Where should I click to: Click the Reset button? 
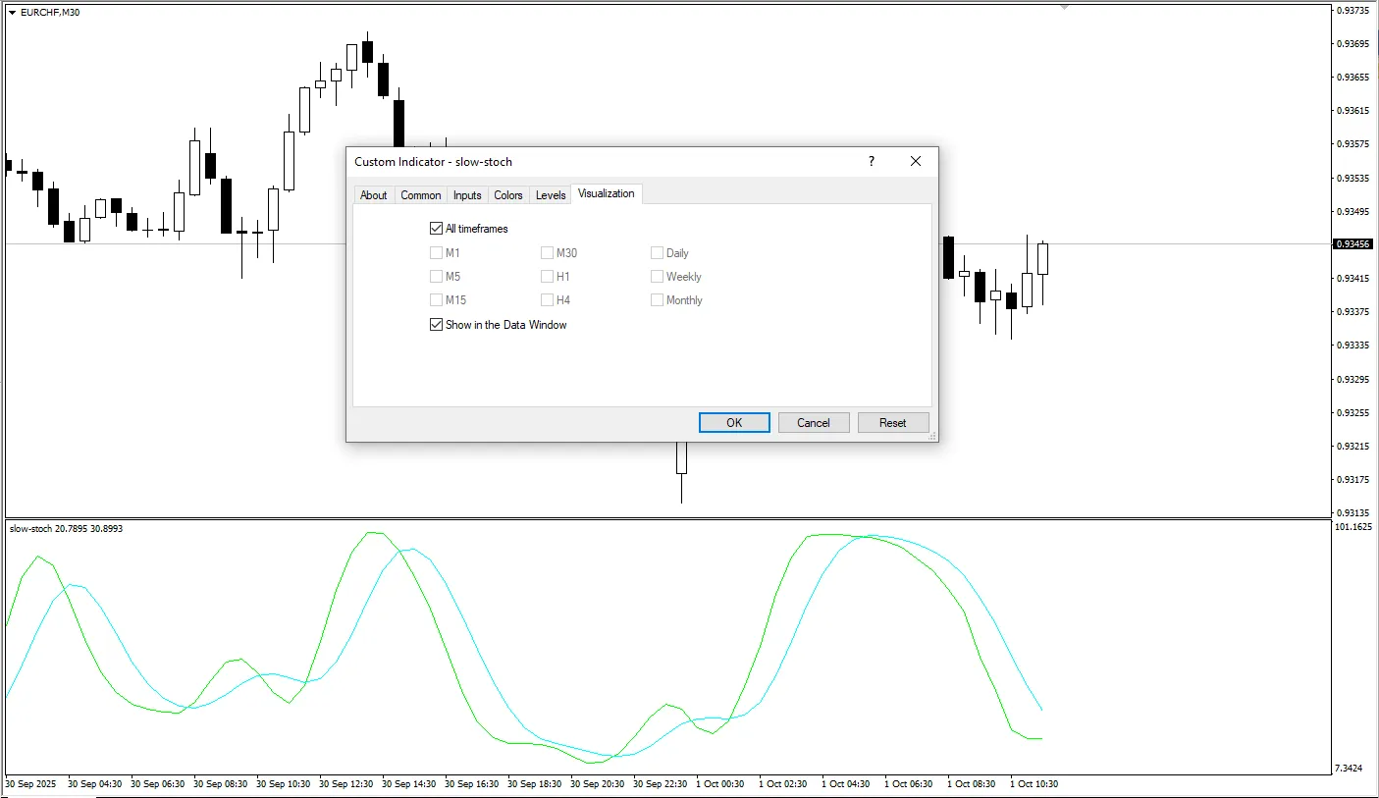[892, 423]
